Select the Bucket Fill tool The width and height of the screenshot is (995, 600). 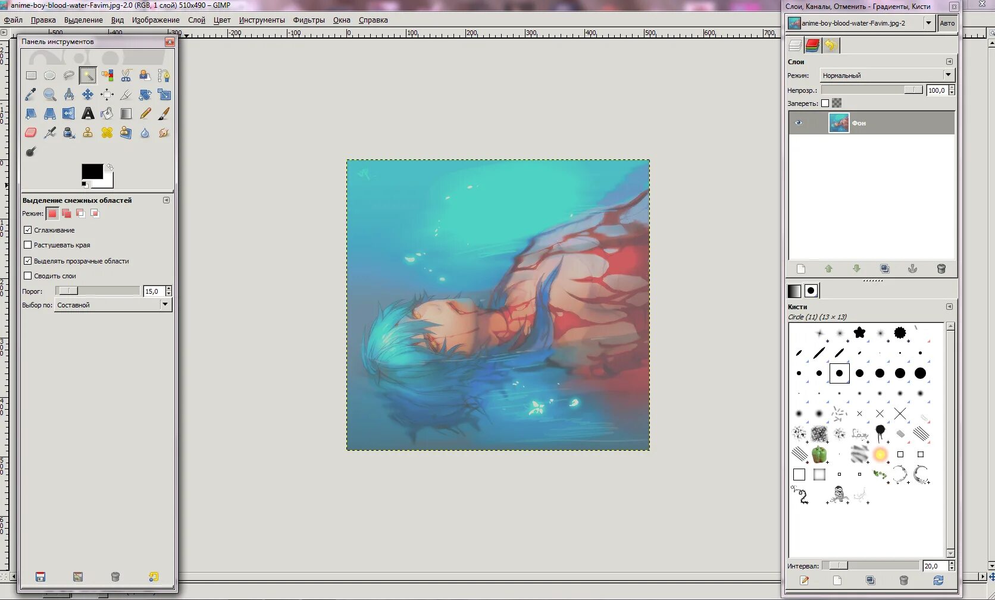pos(107,114)
